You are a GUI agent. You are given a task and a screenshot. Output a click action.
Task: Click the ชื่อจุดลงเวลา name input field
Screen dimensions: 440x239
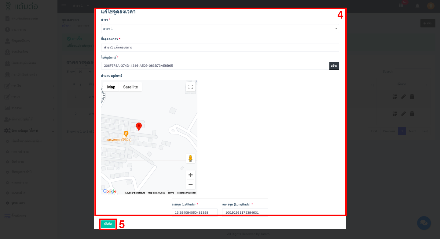click(x=220, y=48)
